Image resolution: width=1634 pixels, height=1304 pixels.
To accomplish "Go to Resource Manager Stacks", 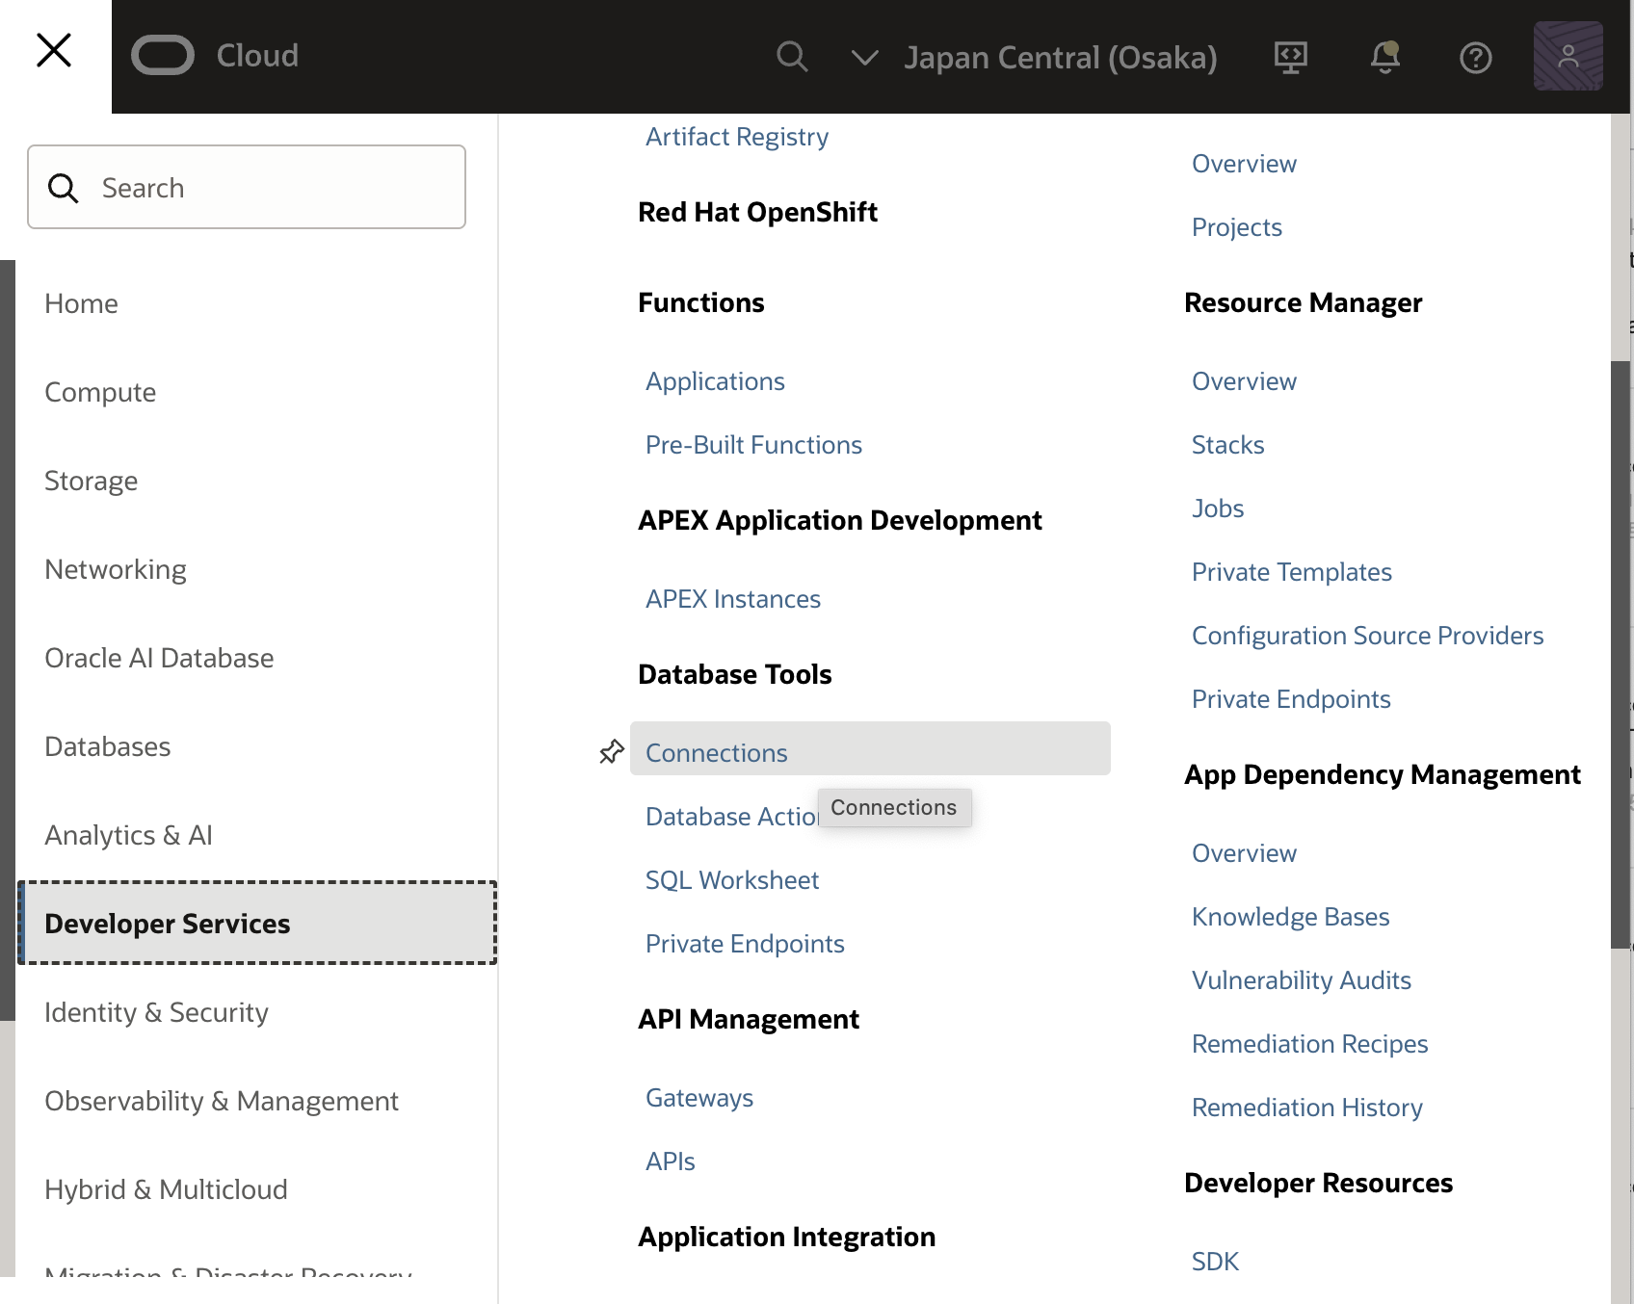I will point(1227,445).
